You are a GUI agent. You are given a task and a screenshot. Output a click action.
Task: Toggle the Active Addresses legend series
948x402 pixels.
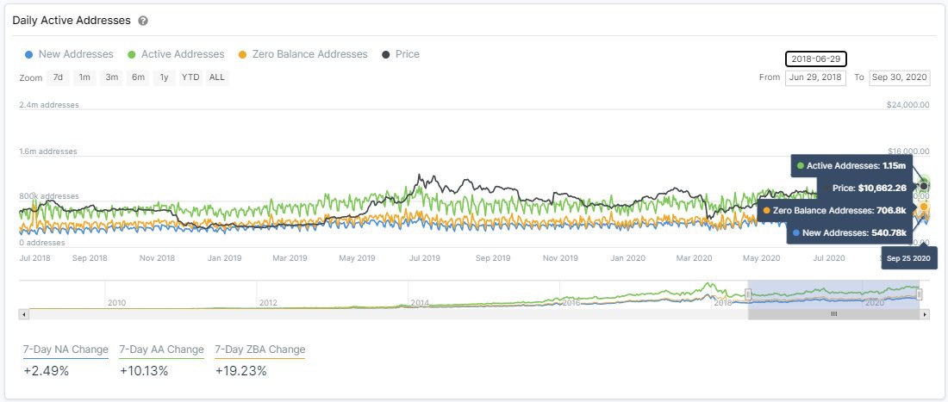[182, 54]
